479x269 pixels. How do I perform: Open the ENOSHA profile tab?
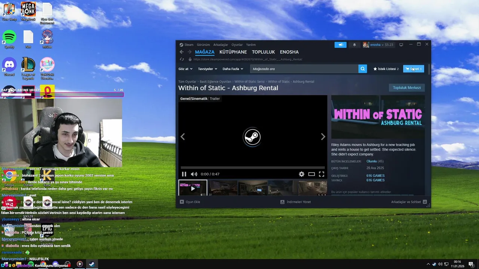pos(289,52)
